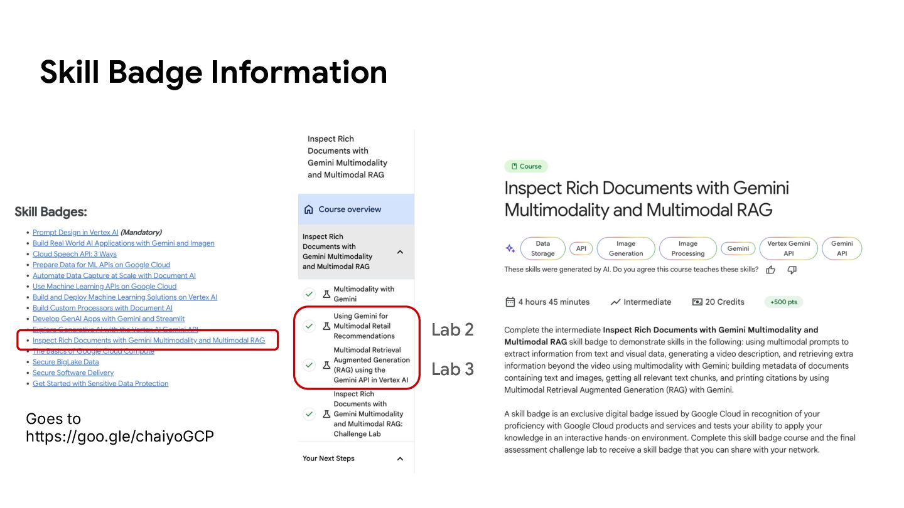904x508 pixels.
Task: Open Build Real World AI Applications link
Action: [x=124, y=243]
